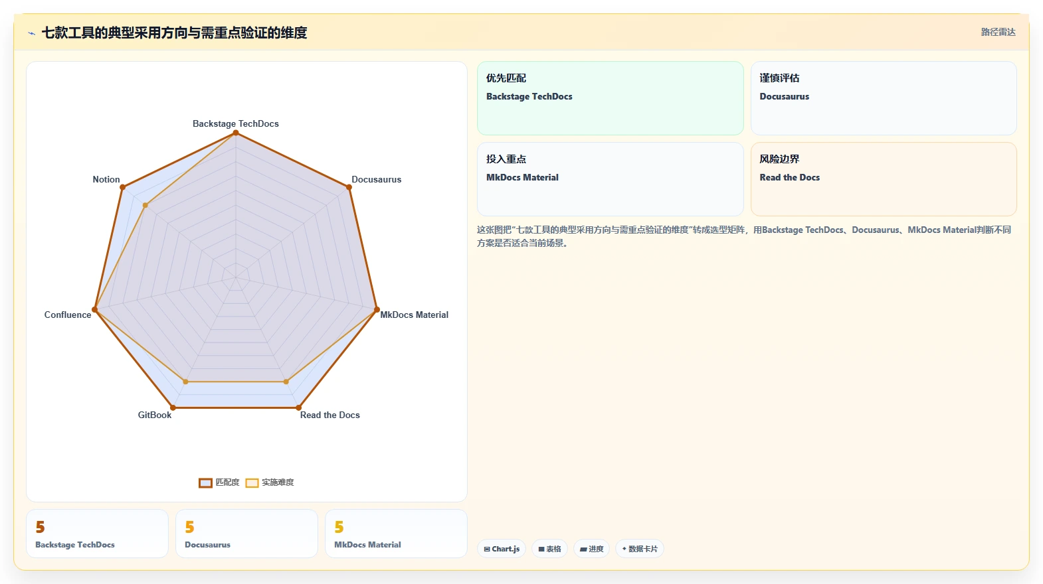Select the 表格 tag chip

click(x=549, y=549)
